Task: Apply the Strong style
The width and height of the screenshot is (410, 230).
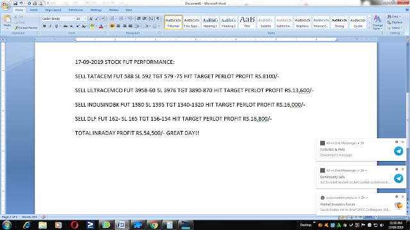Action: pyautogui.click(x=340, y=22)
